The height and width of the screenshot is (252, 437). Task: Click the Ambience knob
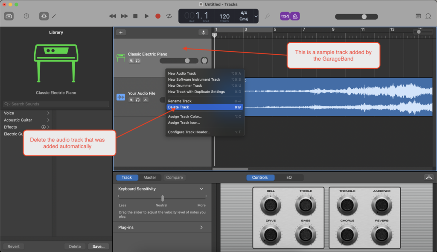coord(382,205)
